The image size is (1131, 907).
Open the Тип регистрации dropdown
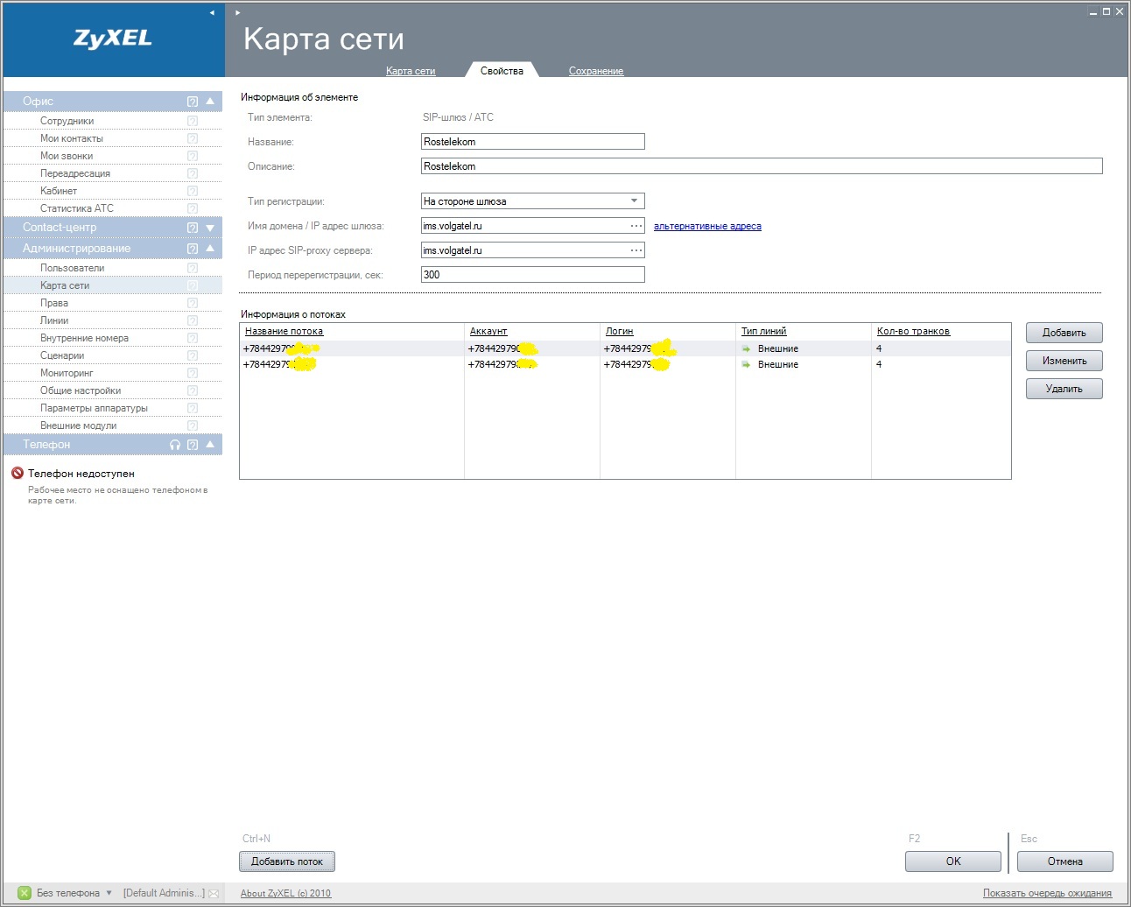tap(634, 201)
